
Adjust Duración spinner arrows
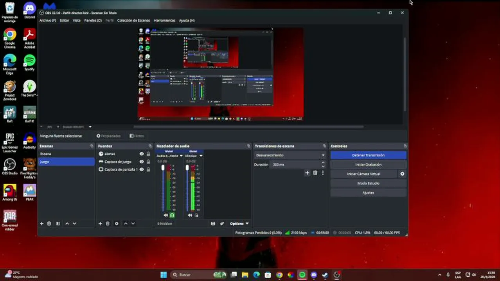click(323, 165)
